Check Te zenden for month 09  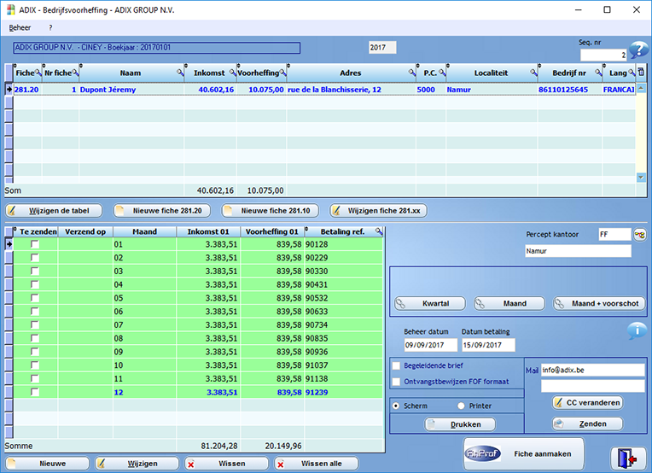(35, 352)
